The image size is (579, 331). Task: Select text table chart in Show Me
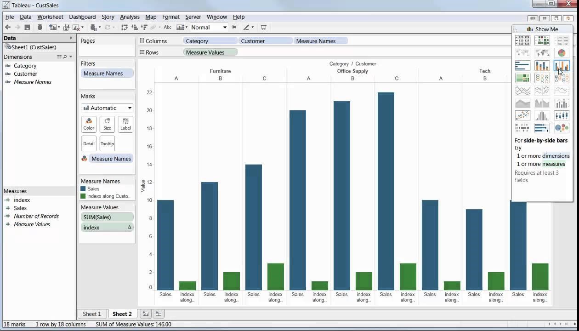[522, 40]
